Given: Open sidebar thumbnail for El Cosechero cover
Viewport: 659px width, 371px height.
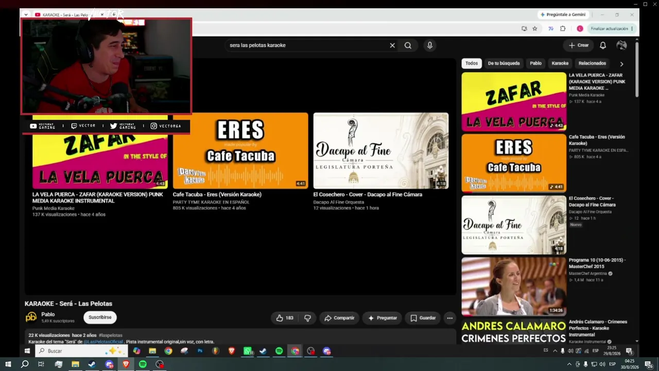Looking at the screenshot, I should click(x=514, y=225).
